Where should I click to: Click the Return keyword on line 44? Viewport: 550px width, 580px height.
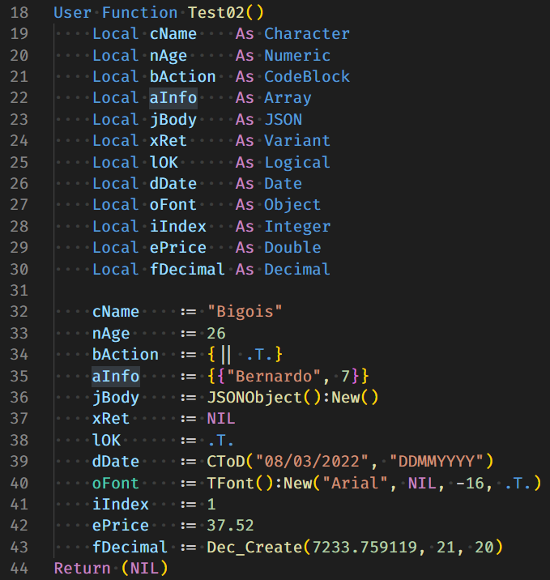[x=83, y=569]
